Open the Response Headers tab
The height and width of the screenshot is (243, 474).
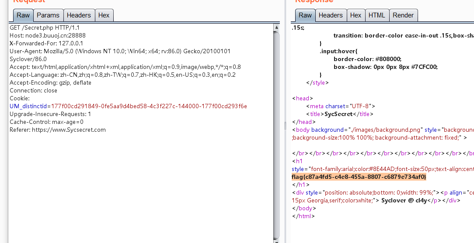331,15
